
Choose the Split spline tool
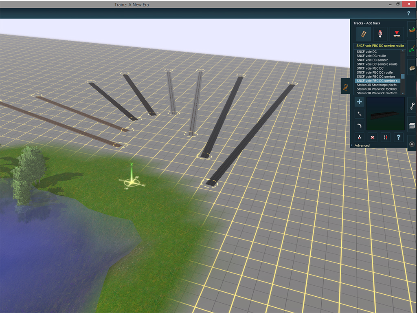click(x=359, y=137)
